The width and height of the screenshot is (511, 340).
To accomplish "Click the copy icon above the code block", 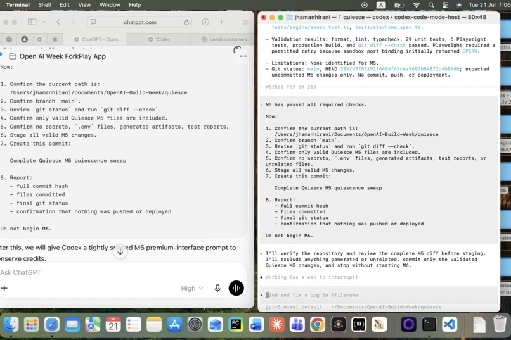I will [x=237, y=49].
